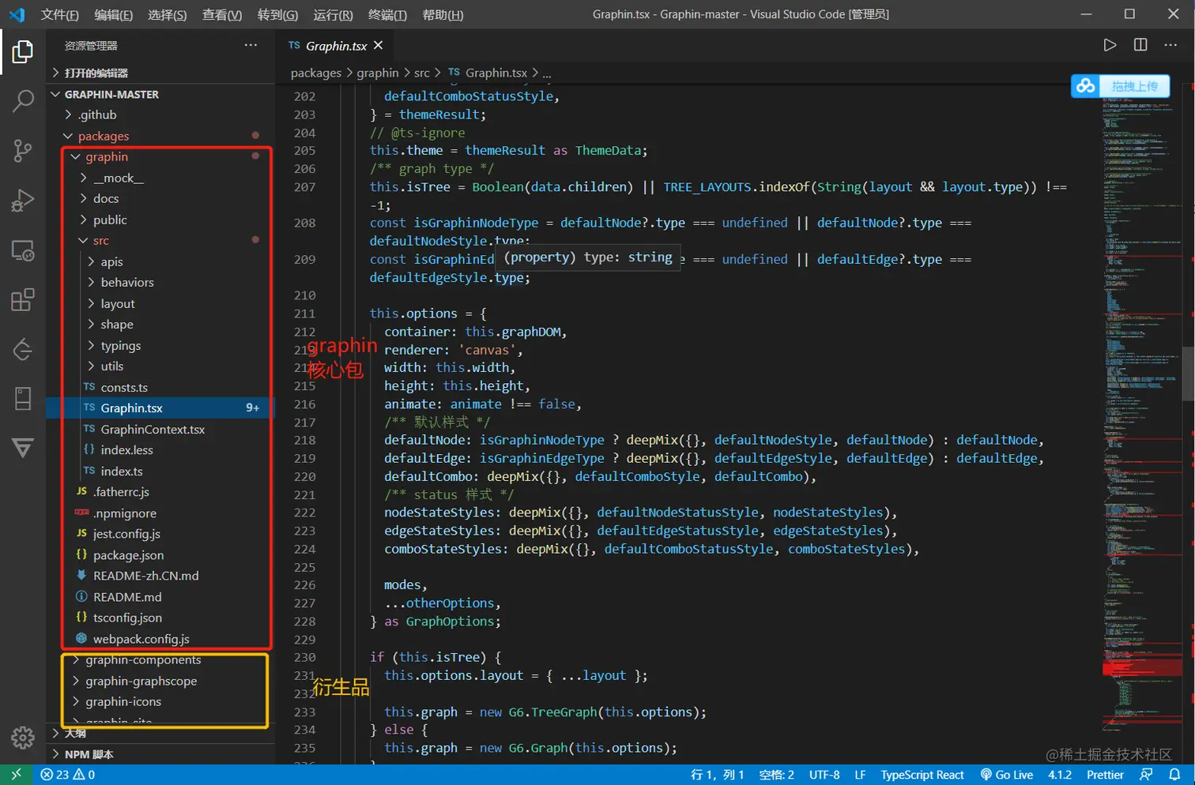Close the Graphin.tsx editor tab
This screenshot has width=1195, height=785.
click(379, 45)
